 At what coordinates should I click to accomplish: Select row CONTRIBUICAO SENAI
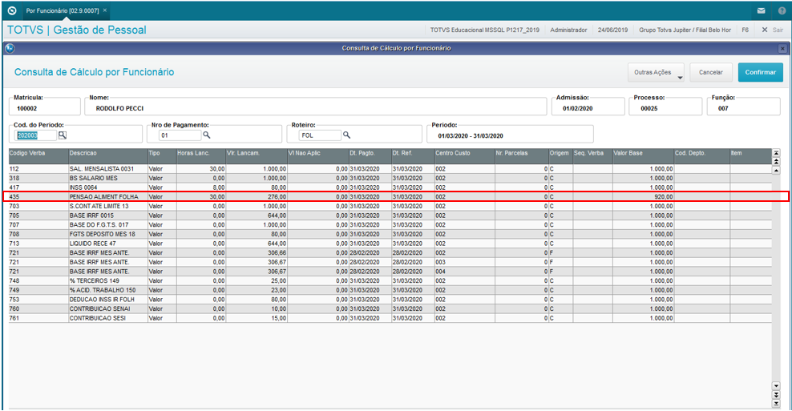[x=390, y=309]
